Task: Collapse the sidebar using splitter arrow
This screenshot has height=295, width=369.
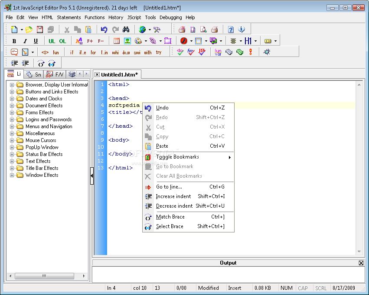Action: [92, 176]
